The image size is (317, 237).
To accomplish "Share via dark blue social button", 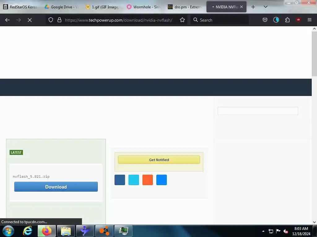I will coord(120,180).
